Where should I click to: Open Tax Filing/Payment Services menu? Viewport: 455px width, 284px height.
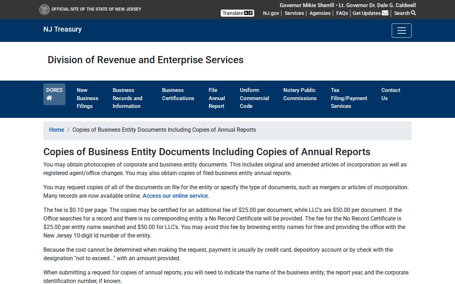(349, 98)
